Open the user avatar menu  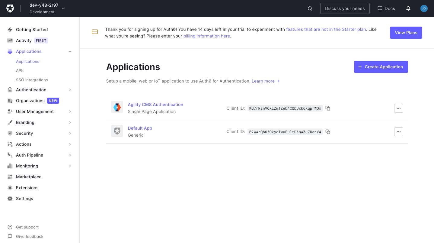click(424, 8)
